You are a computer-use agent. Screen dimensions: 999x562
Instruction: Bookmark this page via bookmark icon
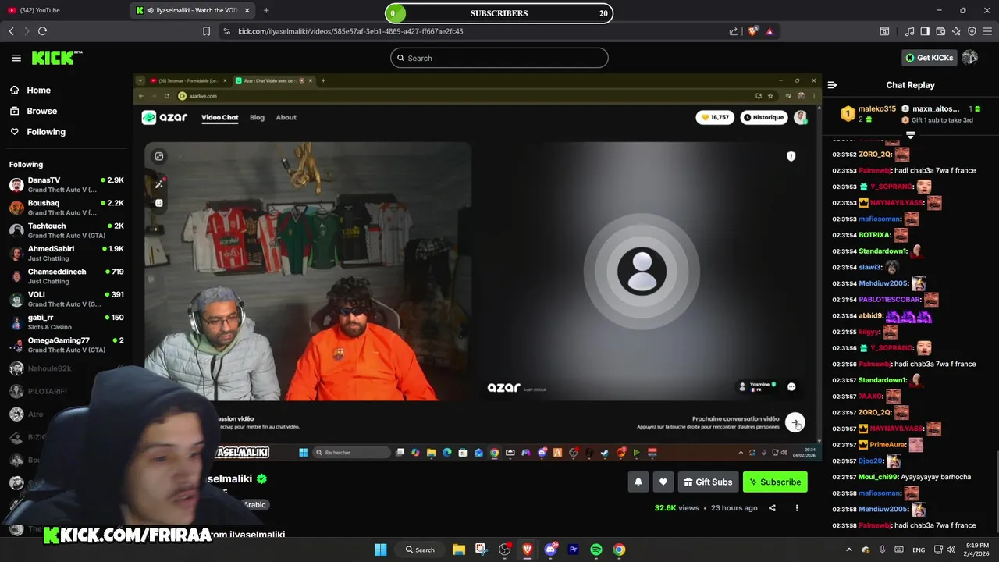[206, 31]
